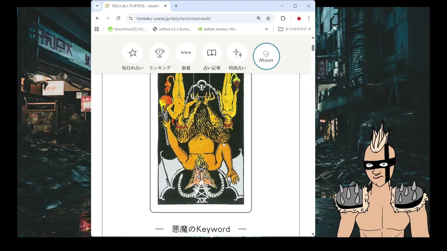Screen dimensions: 447x251
Task: View site information icon in address bar
Action: click(131, 18)
